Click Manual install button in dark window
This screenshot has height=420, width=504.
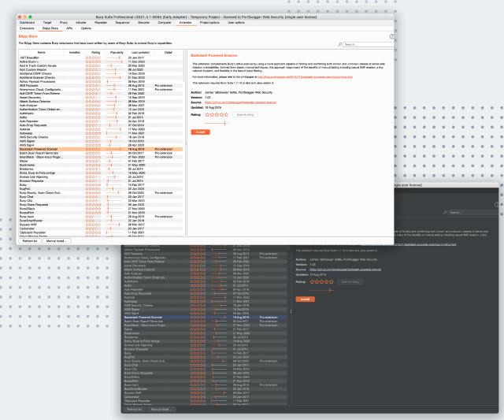tap(161, 410)
